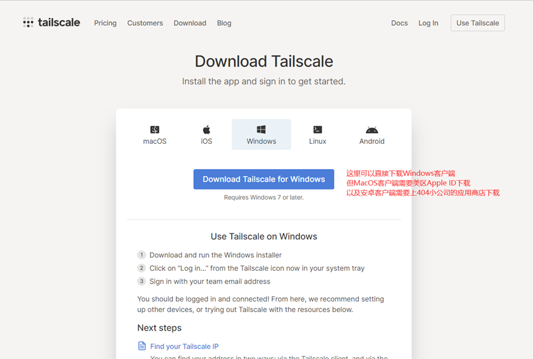
Task: Click the Use Tailscale button
Action: tap(477, 23)
